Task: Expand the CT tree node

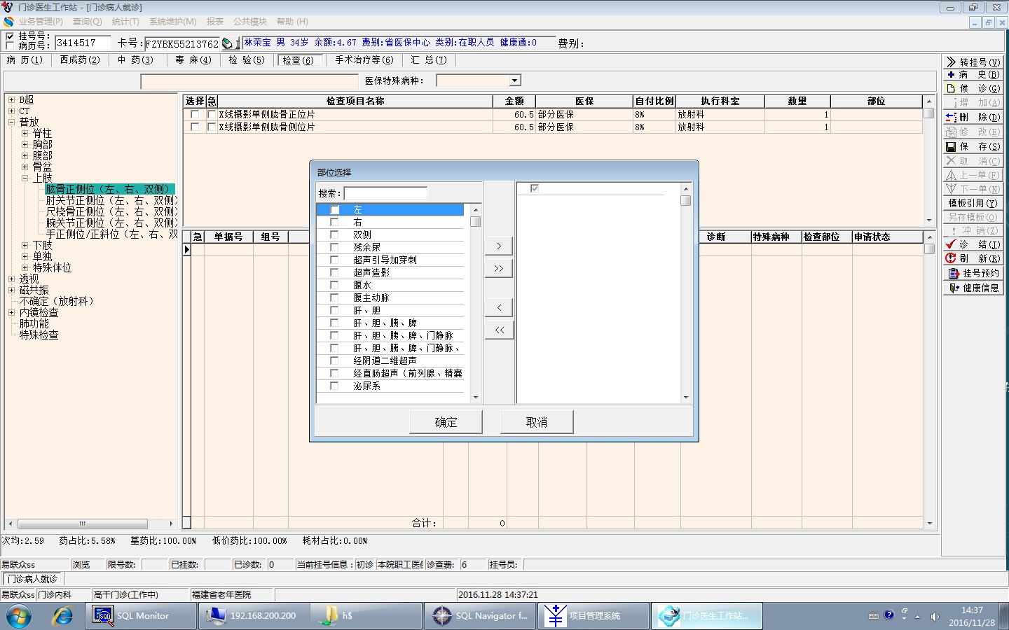Action: pos(11,111)
